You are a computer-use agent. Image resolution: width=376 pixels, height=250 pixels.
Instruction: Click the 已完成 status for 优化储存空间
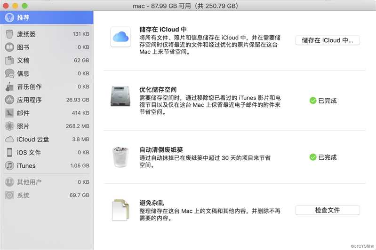click(x=323, y=101)
